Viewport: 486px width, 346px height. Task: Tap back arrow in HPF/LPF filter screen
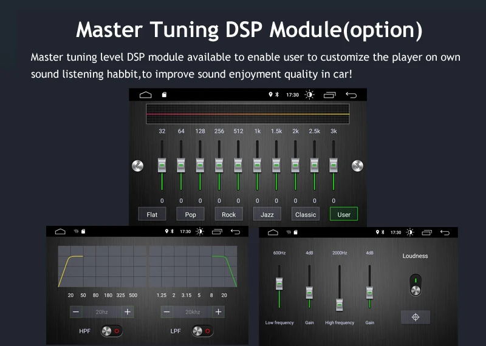click(x=235, y=231)
